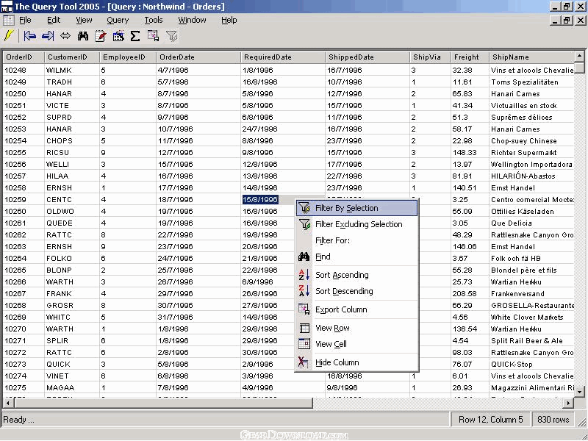
Task: Click horizontal scrollbar right arrow
Action: pos(568,403)
